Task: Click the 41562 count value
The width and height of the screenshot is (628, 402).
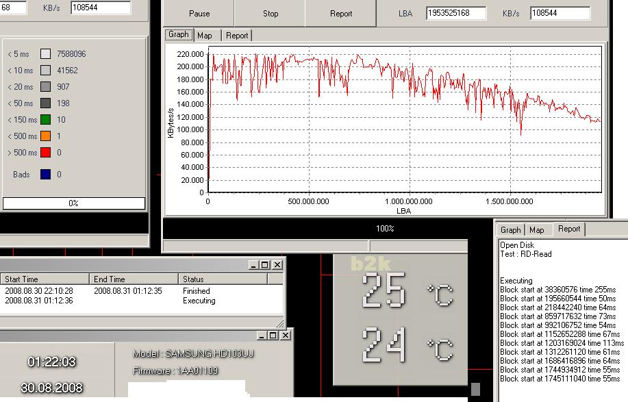Action: point(67,70)
